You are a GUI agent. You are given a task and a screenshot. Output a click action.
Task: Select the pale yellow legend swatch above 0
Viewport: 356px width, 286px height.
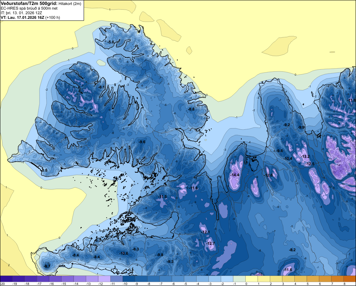pos(252,279)
